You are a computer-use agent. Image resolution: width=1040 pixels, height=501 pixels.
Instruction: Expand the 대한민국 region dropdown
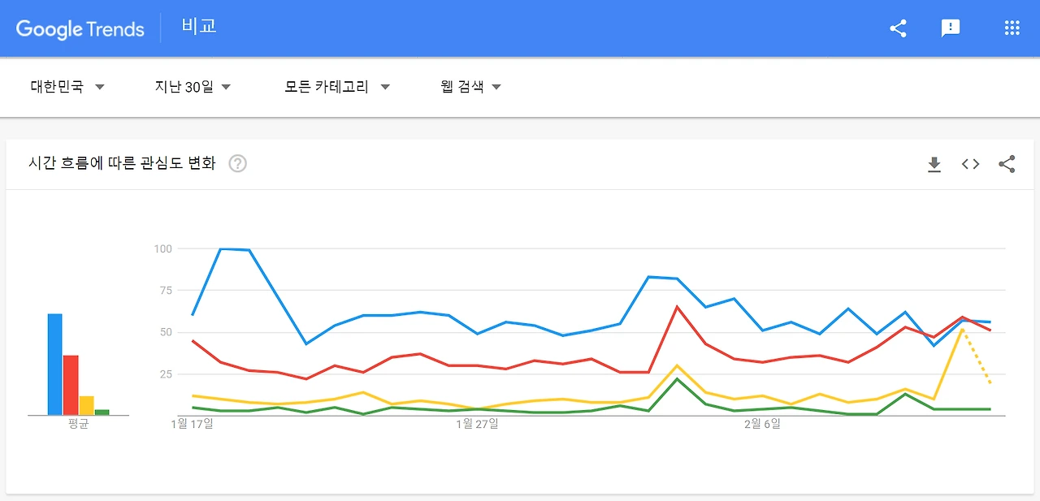click(x=68, y=87)
